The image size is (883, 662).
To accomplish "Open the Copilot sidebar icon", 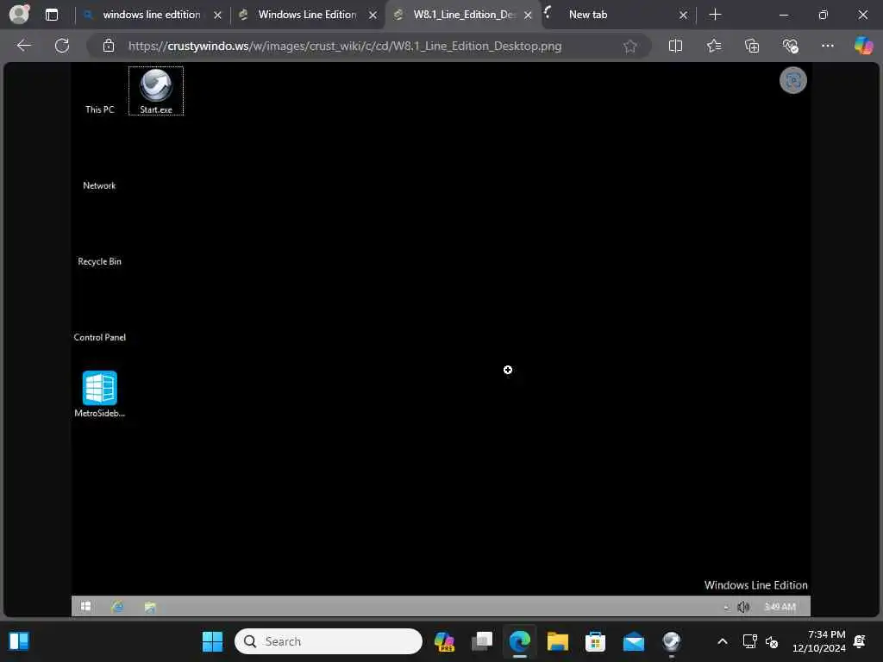I will click(863, 46).
